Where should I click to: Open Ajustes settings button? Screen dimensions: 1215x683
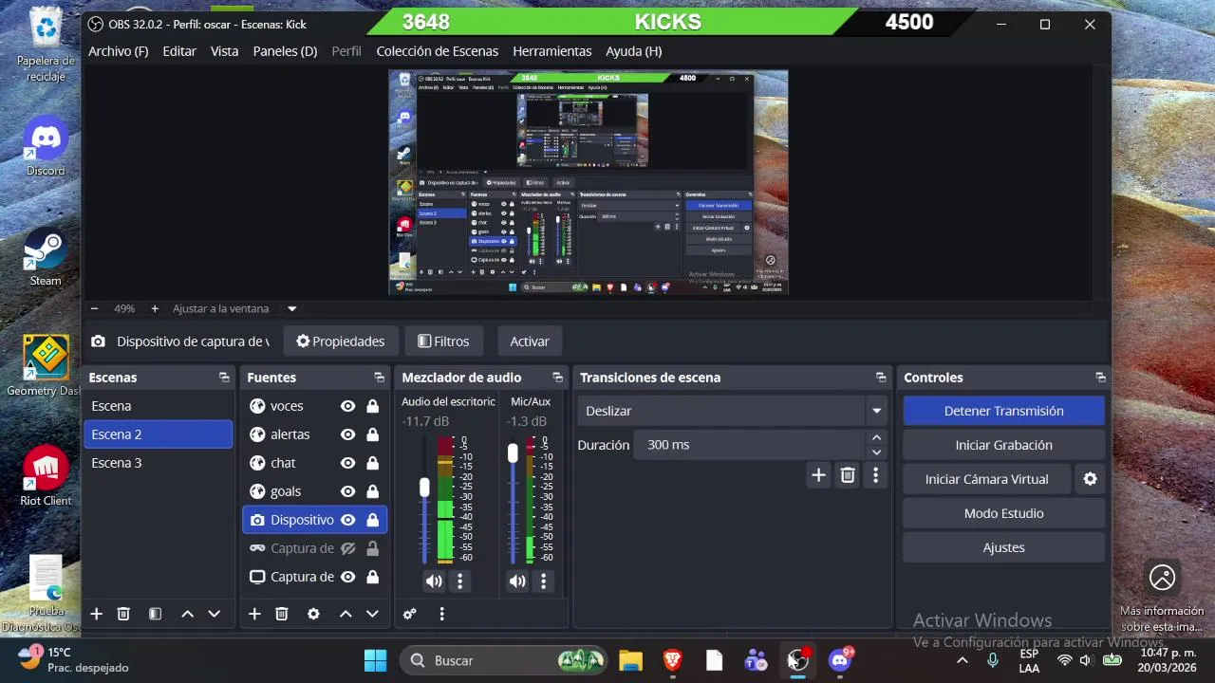(x=1003, y=547)
